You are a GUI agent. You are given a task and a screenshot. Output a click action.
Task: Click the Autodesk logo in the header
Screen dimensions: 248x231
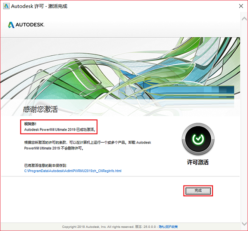[x=26, y=25]
